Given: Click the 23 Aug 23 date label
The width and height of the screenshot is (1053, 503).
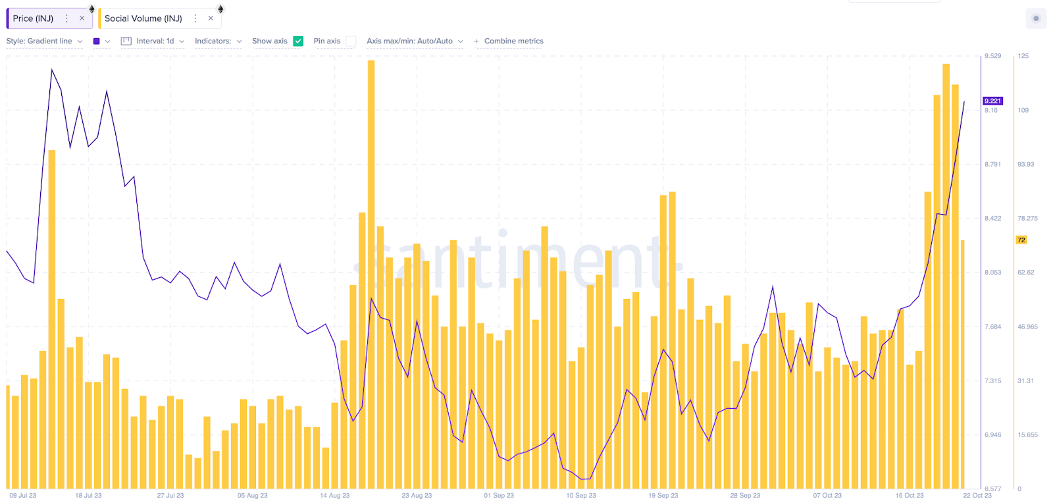Looking at the screenshot, I should [417, 495].
